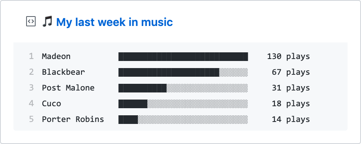The width and height of the screenshot is (361, 144).
Task: Click the music notes emoji icon
Action: [47, 21]
